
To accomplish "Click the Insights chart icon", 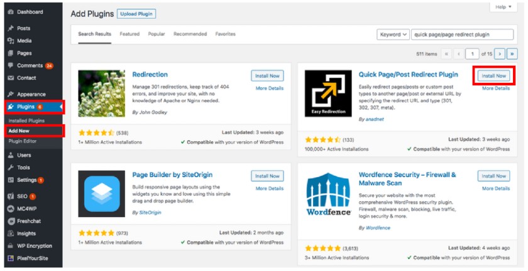I will 11,234.
